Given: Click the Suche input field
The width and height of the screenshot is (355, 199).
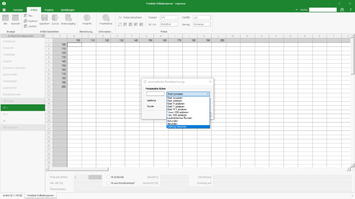Looking at the screenshot, I should [323, 10].
